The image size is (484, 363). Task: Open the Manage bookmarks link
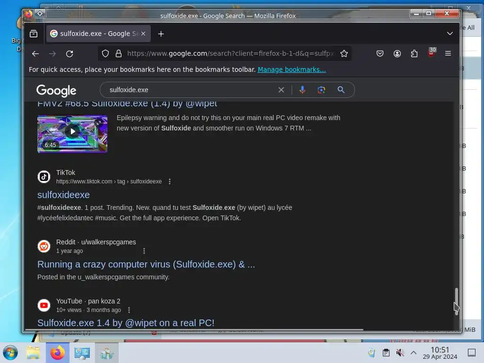[292, 69]
